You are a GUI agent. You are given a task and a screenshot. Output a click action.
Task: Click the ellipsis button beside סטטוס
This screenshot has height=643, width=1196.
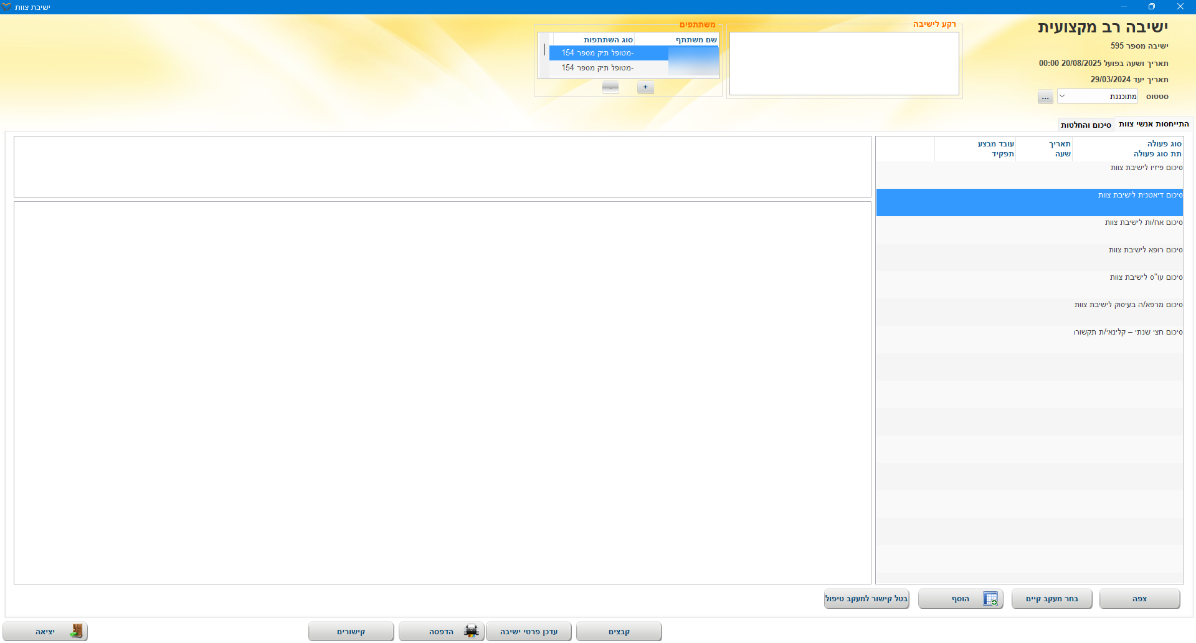pos(1045,97)
